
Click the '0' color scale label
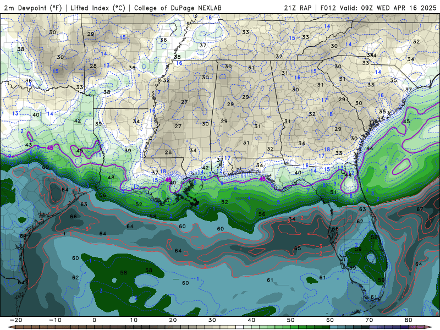click(94, 320)
